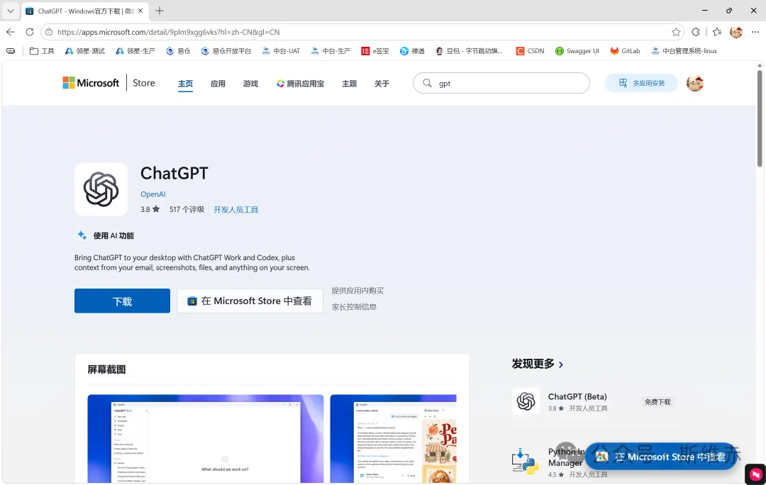Open the browser profile avatar in toolbar

(736, 32)
